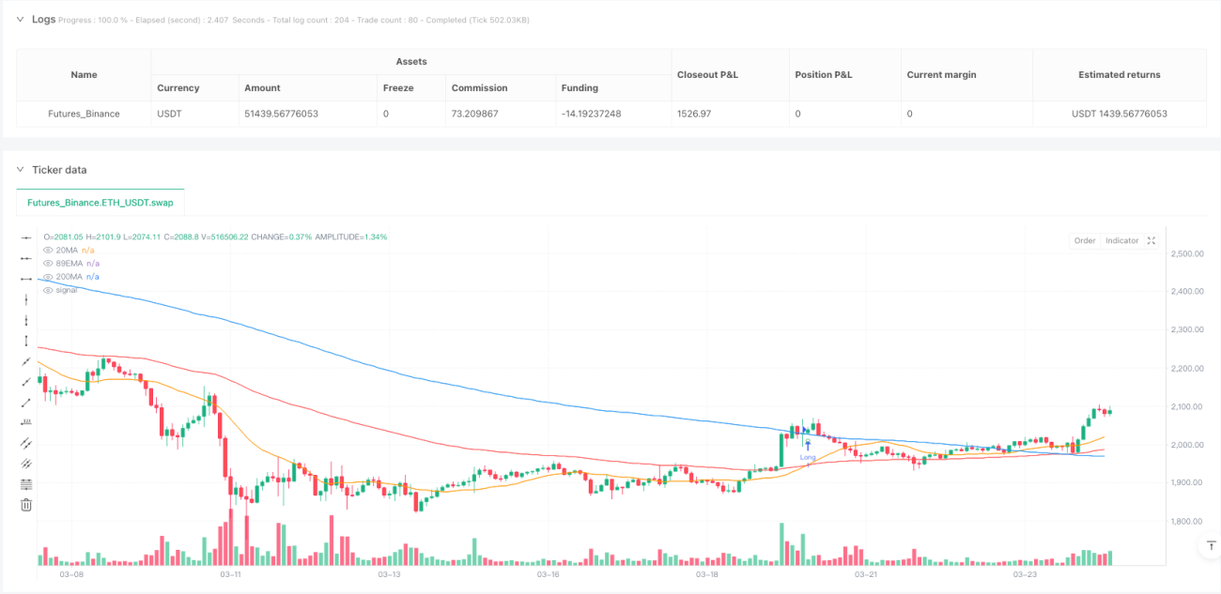Open the Futures_Binance.ETH_USDT.swap tab

pos(100,202)
